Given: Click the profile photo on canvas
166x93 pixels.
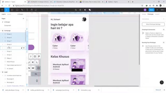Looking at the screenshot, I should coord(84,19).
